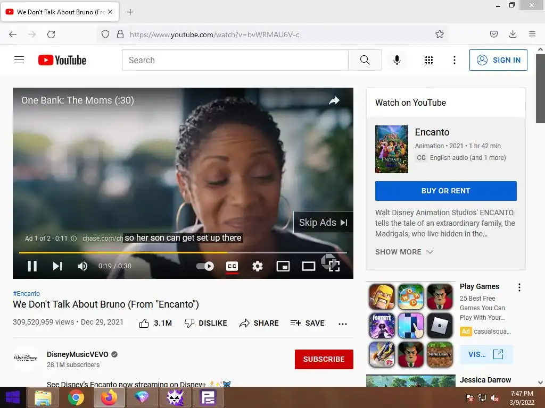Switch to theater mode
The image size is (545, 408).
(x=308, y=266)
